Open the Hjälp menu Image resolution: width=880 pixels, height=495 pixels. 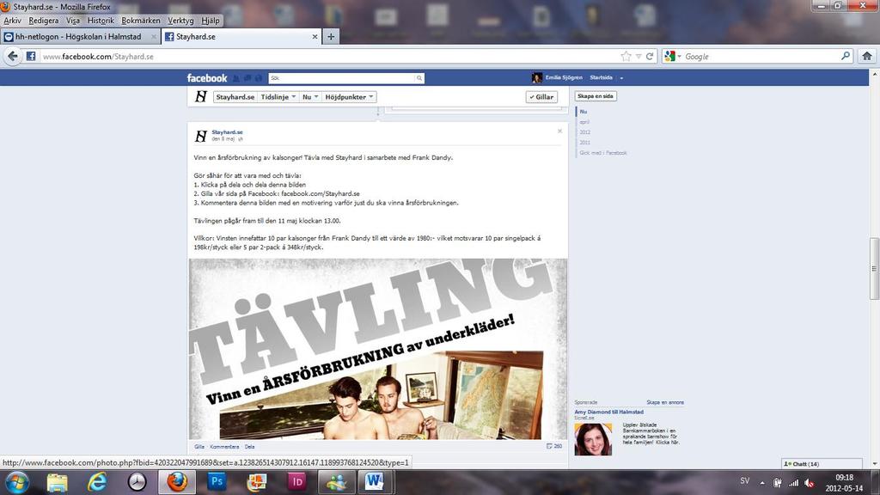click(211, 21)
